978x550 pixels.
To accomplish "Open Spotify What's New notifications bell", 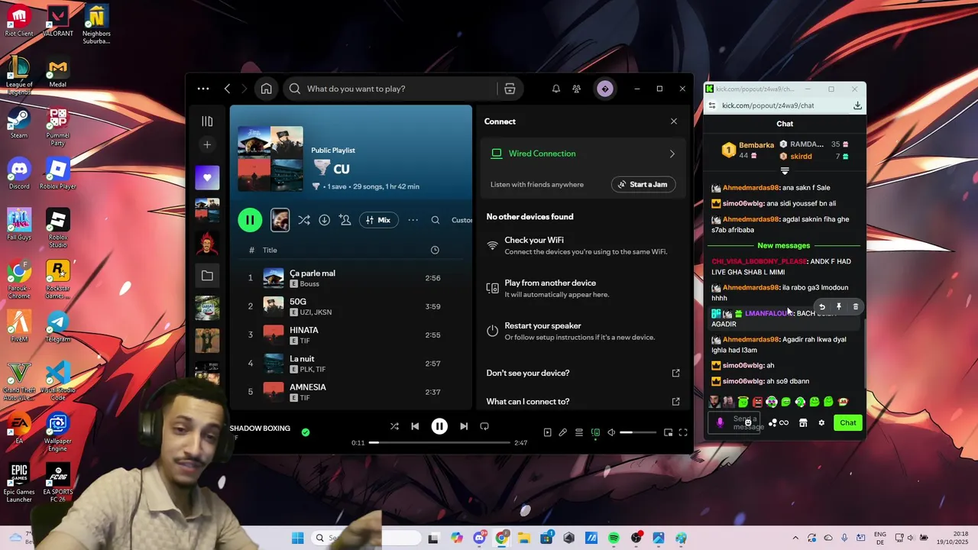I will pyautogui.click(x=556, y=89).
